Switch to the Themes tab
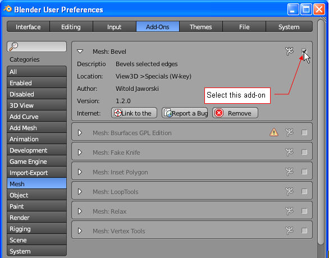Screen dimensions: 329x258 [201, 26]
